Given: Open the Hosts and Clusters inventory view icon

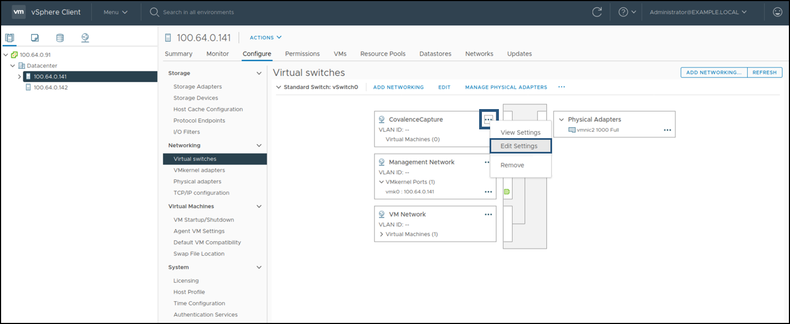Looking at the screenshot, I should click(x=9, y=38).
